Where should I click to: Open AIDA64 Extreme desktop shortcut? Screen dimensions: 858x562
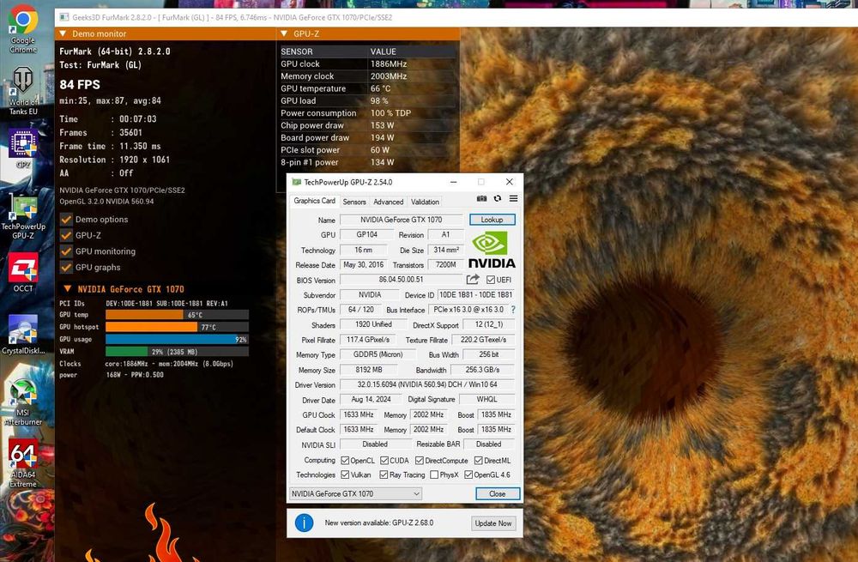tap(23, 463)
